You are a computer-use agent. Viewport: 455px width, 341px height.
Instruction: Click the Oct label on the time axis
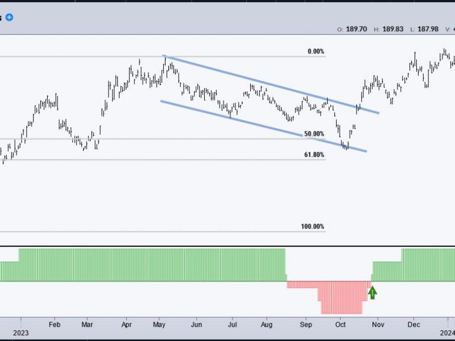pos(340,325)
